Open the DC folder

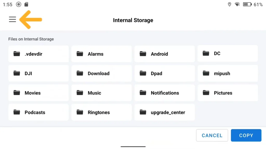228,53
